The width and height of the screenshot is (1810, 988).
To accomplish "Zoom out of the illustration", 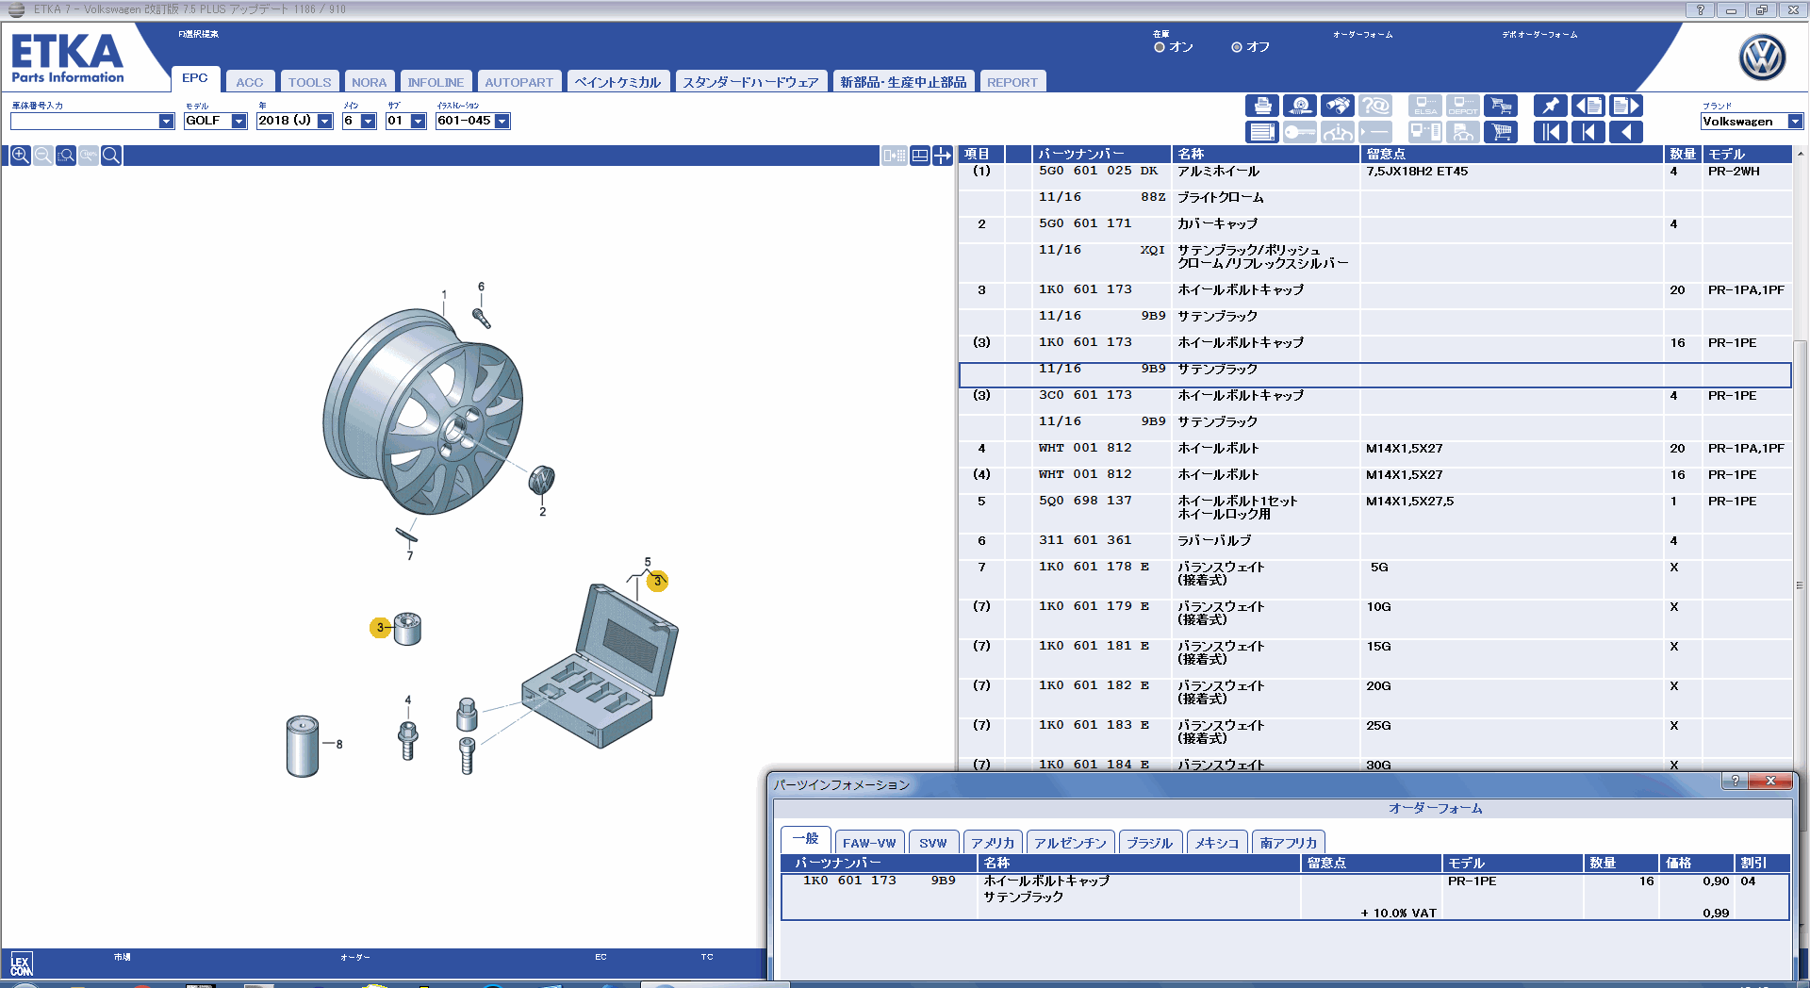I will tap(42, 156).
